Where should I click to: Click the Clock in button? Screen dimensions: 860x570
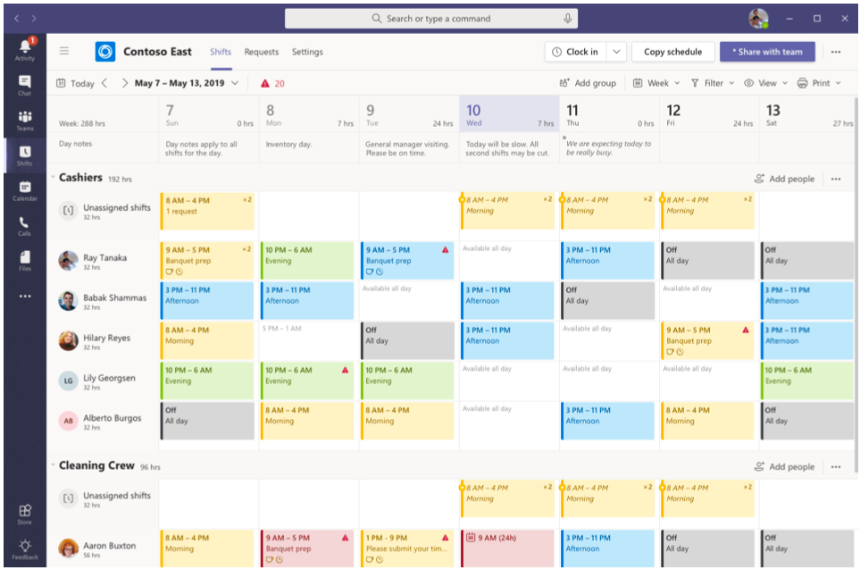tap(576, 52)
